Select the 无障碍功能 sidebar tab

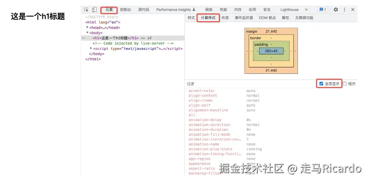[x=304, y=18]
